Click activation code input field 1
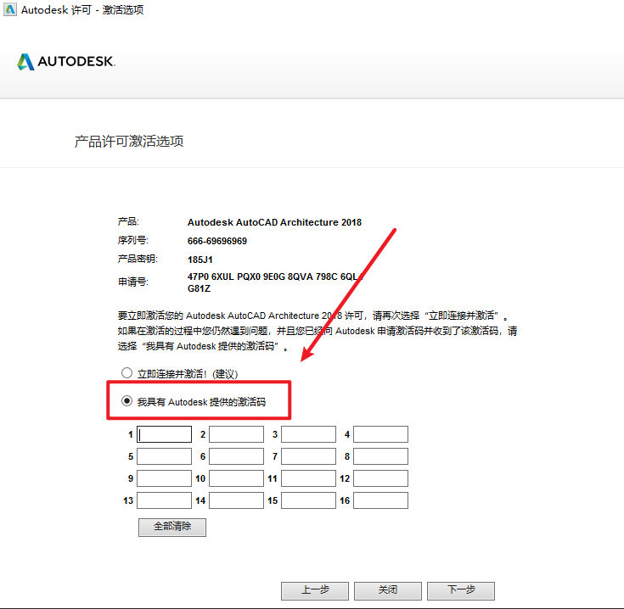 (x=165, y=434)
